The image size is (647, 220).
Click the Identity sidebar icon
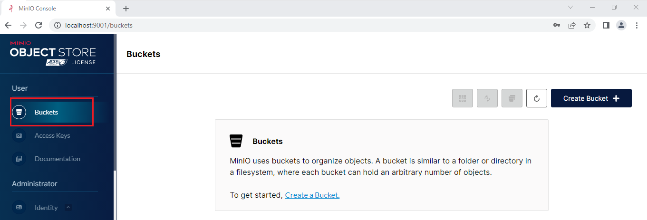(19, 208)
